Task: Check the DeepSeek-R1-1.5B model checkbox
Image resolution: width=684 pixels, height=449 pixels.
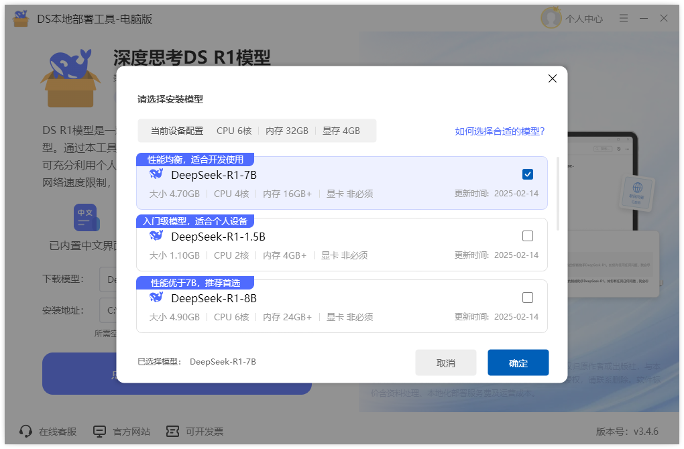Action: click(527, 236)
